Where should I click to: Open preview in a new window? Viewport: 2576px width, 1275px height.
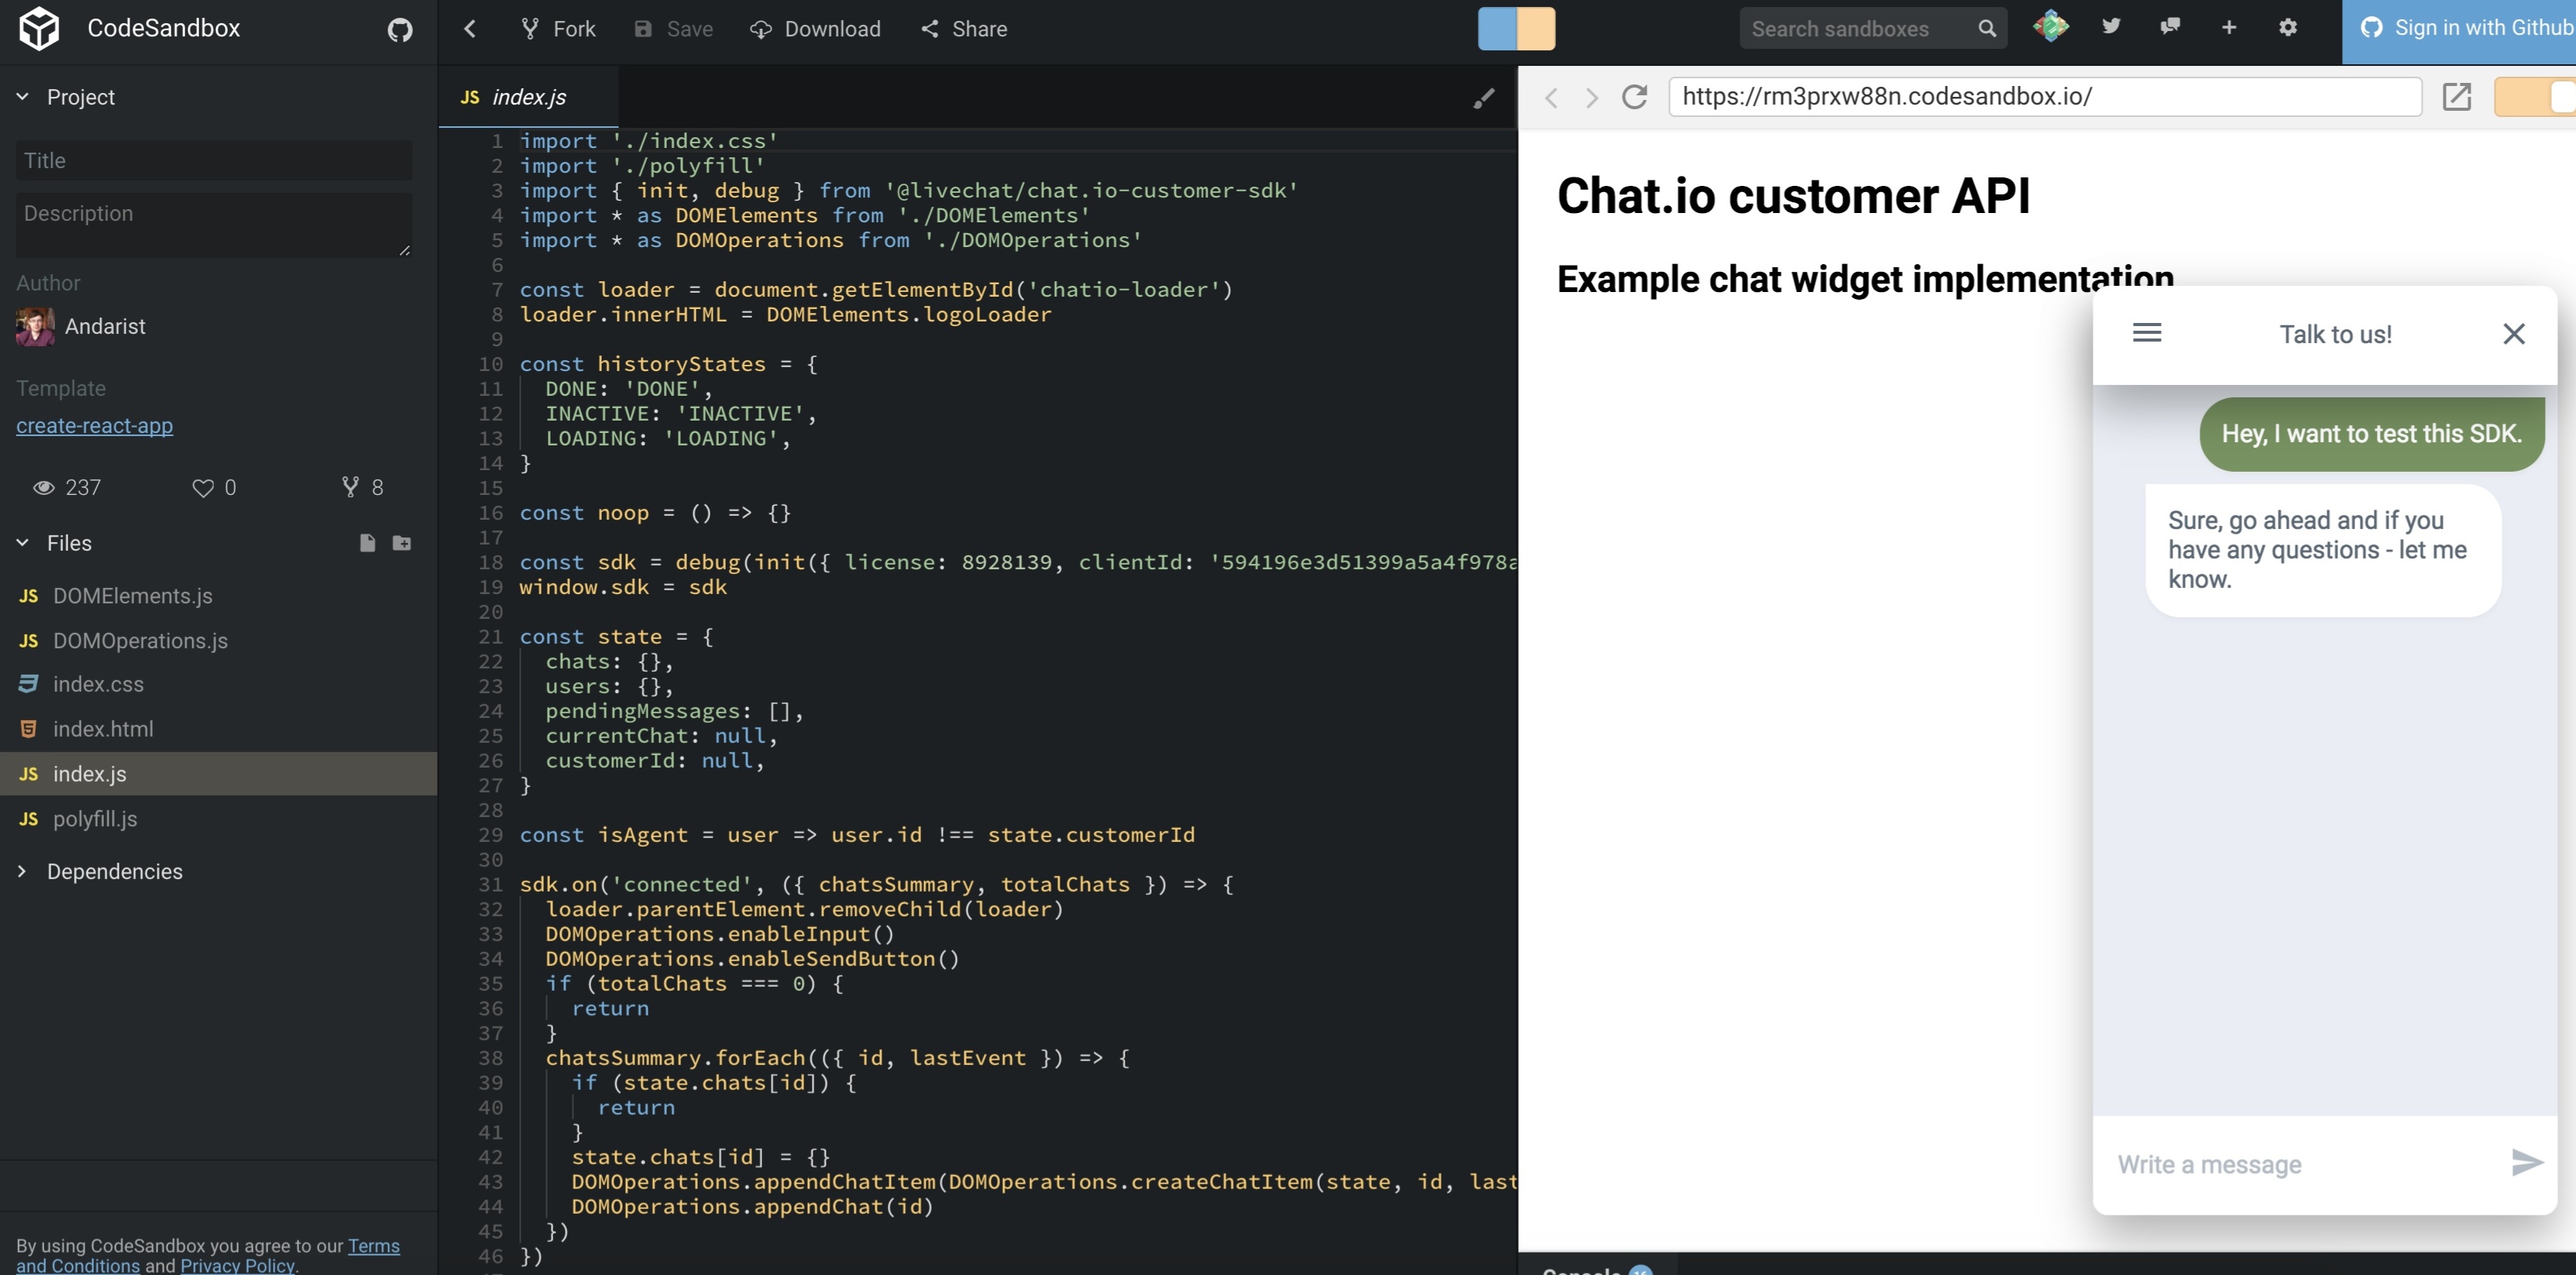(2456, 97)
